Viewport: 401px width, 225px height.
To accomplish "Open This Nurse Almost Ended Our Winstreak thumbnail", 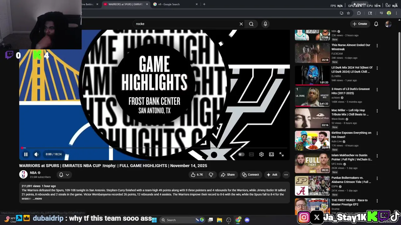I will point(312,53).
